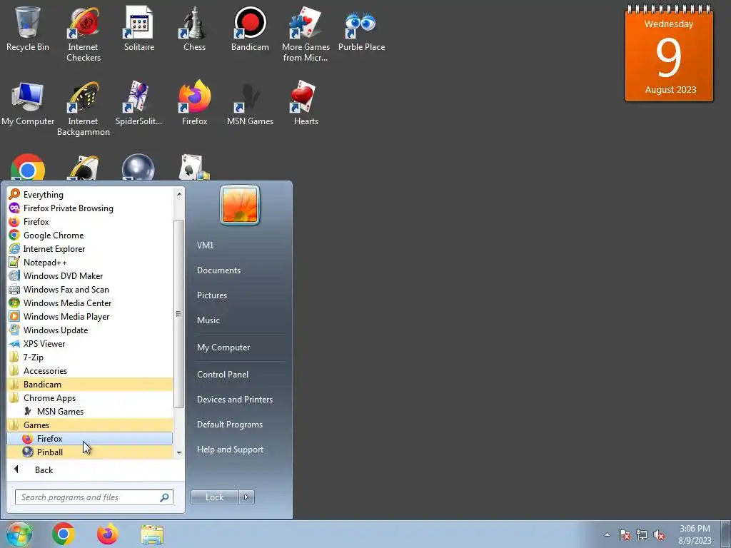Open the VM1 user folder link
The height and width of the screenshot is (548, 731).
[x=205, y=245]
